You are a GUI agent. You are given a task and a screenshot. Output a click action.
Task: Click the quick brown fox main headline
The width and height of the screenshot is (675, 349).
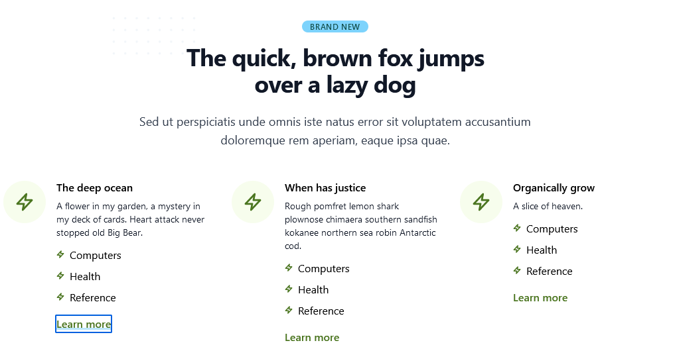(335, 72)
